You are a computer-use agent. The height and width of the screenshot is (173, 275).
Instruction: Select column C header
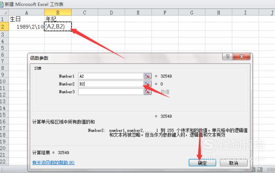[x=85, y=12]
